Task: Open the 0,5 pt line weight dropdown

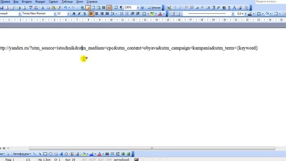Action: tap(245, 14)
